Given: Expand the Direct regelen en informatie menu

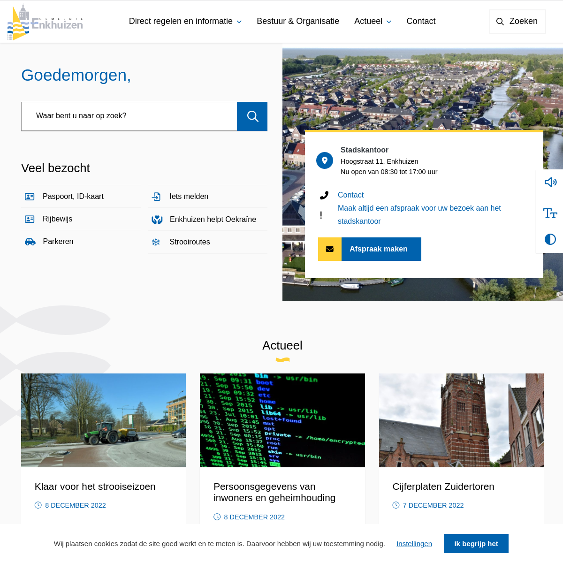Looking at the screenshot, I should (185, 22).
